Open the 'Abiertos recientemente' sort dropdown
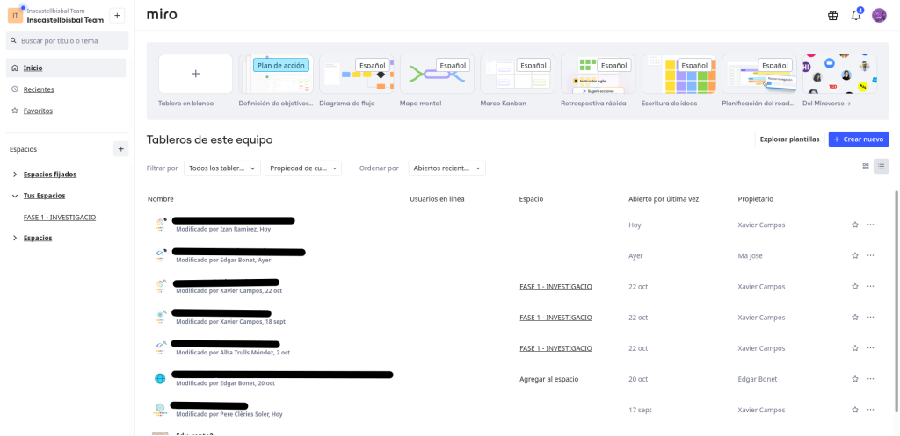 tap(446, 168)
